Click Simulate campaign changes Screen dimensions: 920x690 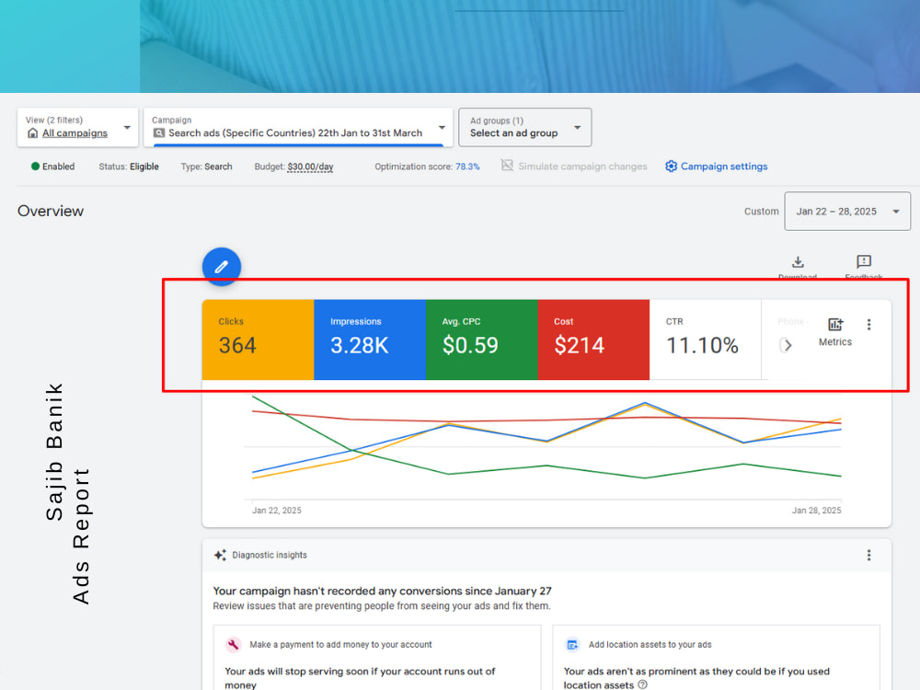point(582,166)
